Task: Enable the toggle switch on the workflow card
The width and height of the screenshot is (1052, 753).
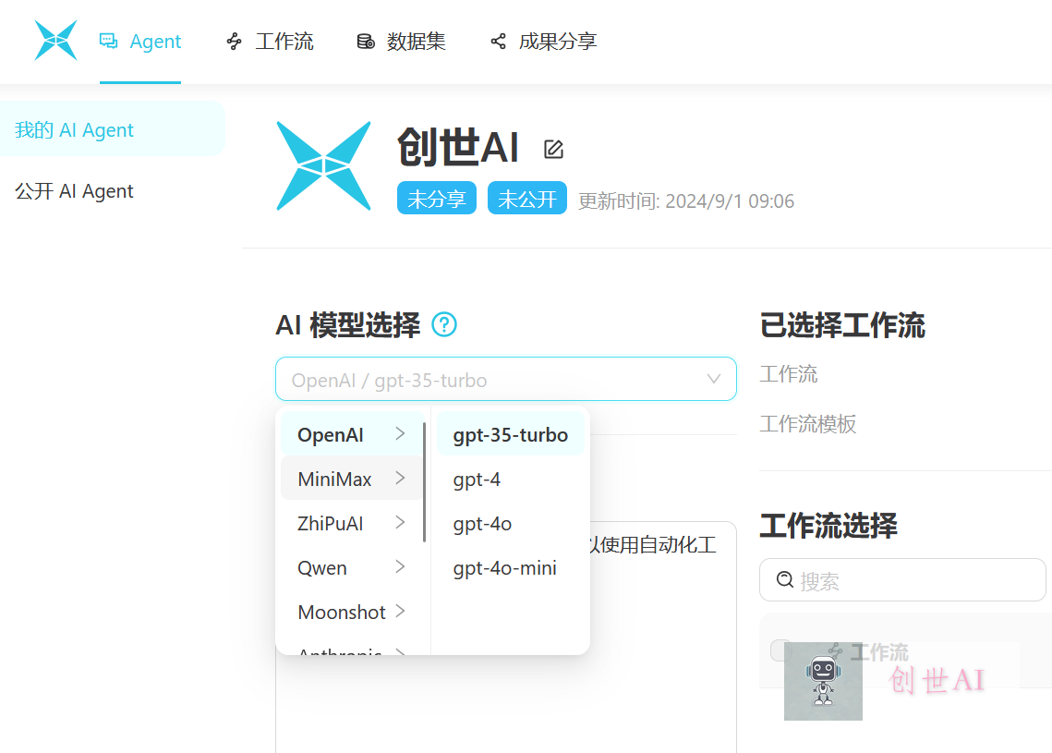Action: [780, 650]
